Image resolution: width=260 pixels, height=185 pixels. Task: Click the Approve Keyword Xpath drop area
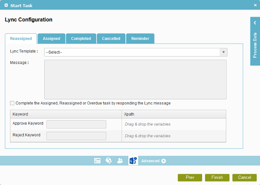(174, 124)
